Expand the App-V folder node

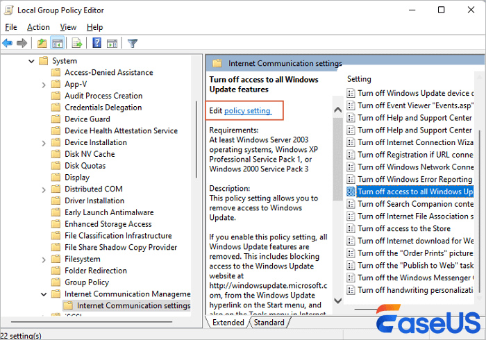click(x=44, y=85)
